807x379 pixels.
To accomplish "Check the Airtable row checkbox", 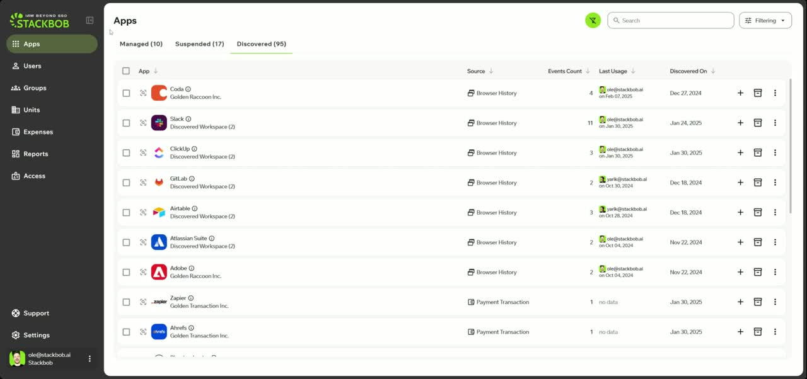I will pos(126,212).
